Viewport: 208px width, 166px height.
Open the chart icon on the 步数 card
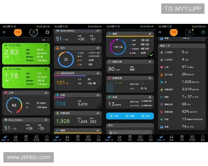point(98,95)
